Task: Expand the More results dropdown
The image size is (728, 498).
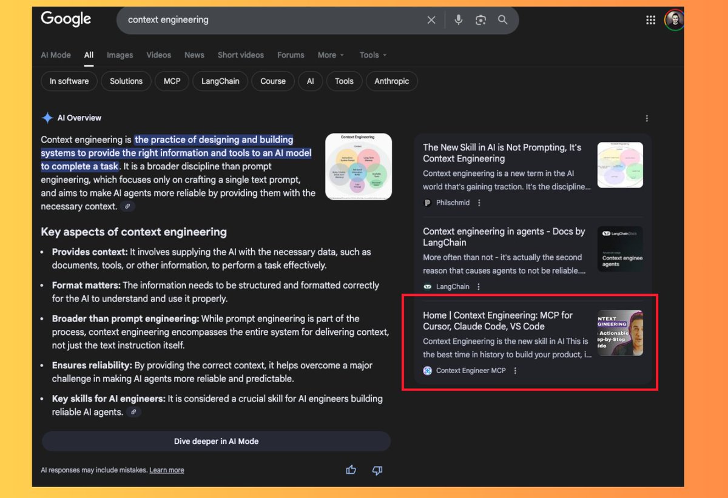Action: pos(330,55)
